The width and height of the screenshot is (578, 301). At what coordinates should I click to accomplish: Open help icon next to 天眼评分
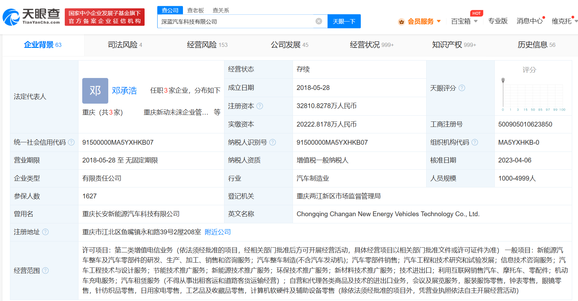click(462, 88)
